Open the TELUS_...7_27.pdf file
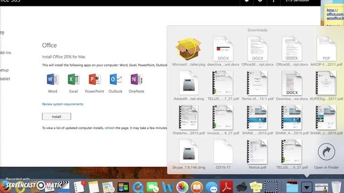This screenshot has width=344, height=193. point(223,84)
